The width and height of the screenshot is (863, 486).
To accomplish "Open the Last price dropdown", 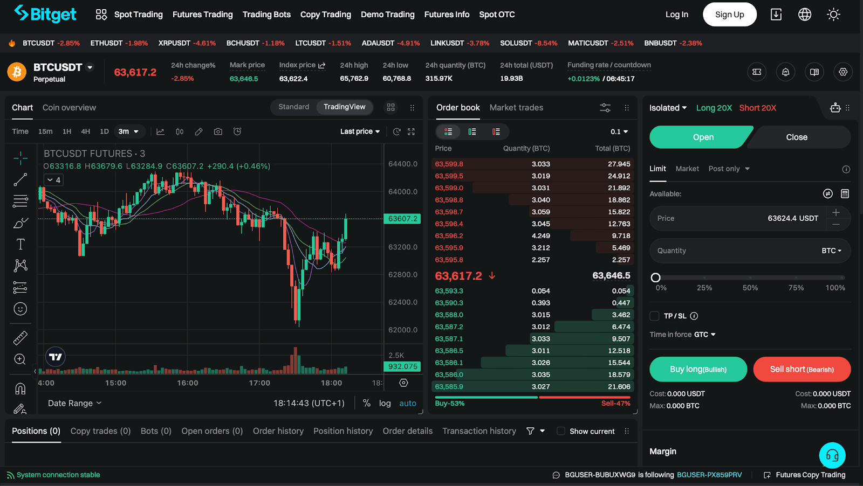I will [x=360, y=131].
